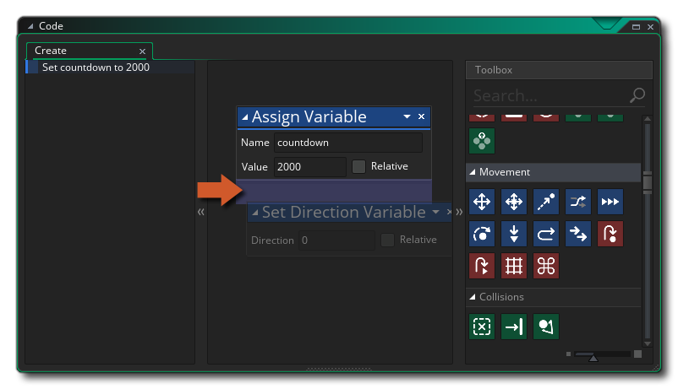Click the U-turn reverse arrow action icon

click(545, 234)
